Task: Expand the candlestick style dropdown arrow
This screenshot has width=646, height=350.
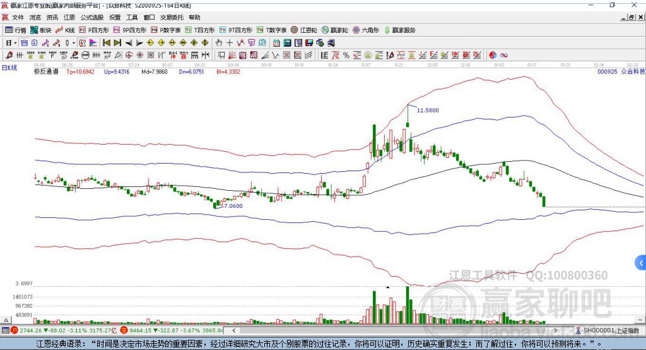Action: click(x=74, y=43)
